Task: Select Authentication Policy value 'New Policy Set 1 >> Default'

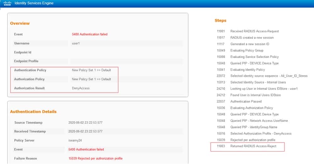Action: [x=91, y=70]
